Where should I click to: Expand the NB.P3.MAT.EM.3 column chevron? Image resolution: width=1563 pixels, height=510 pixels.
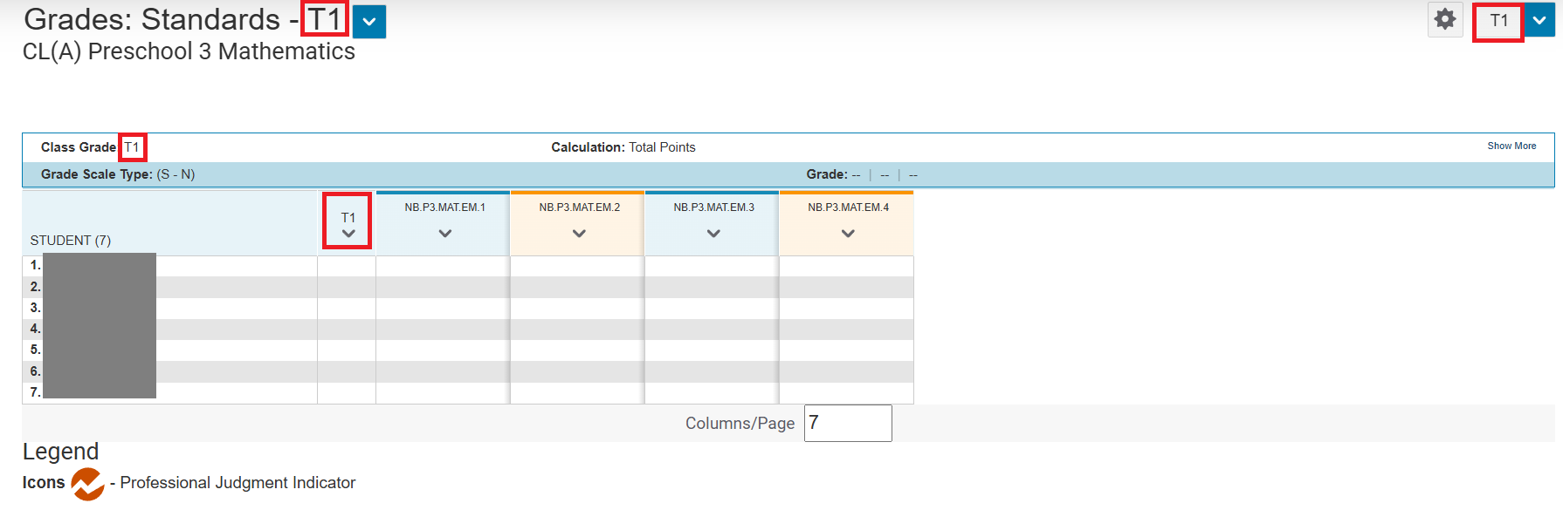pos(713,234)
